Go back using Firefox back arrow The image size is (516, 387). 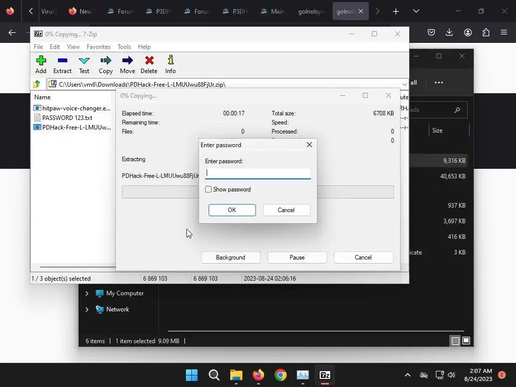12,32
